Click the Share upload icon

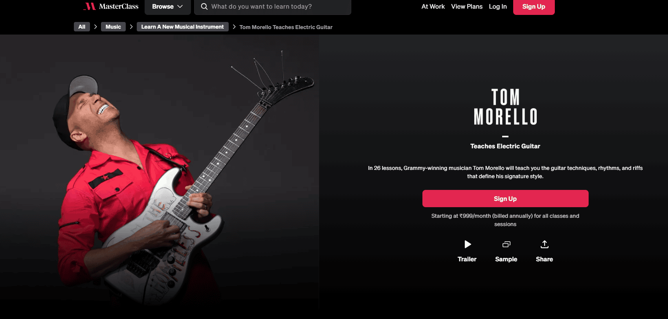click(544, 244)
